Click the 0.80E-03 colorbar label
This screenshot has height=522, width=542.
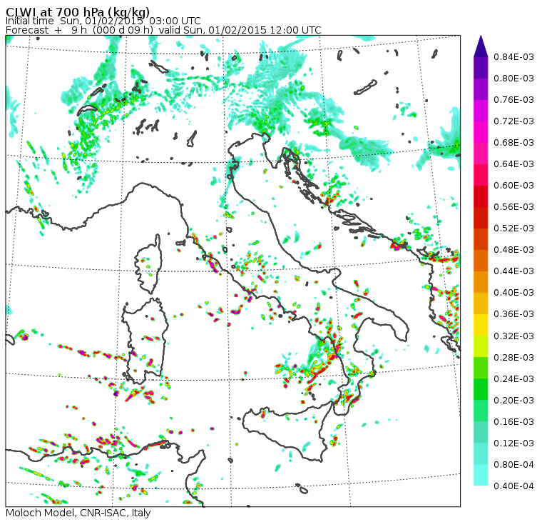point(513,79)
